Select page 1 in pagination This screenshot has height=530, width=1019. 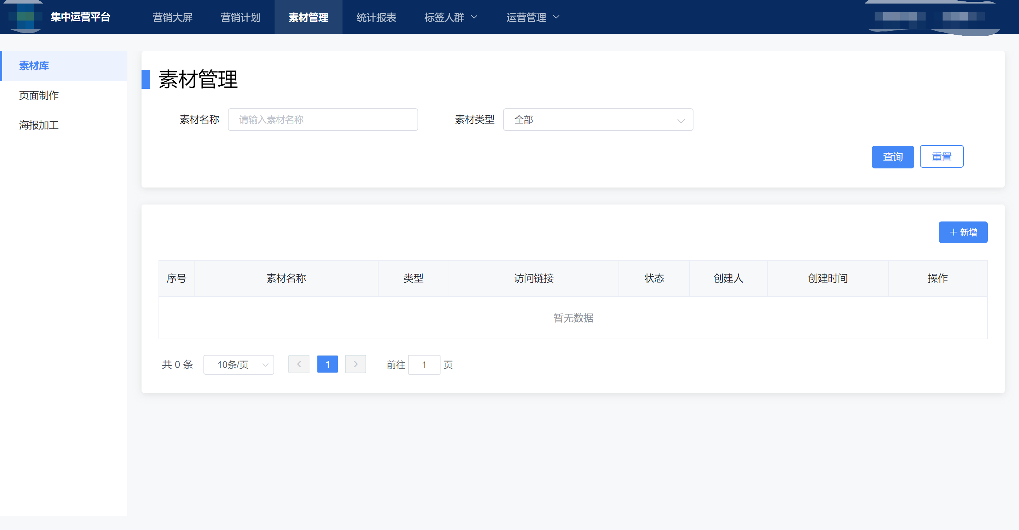(x=327, y=364)
